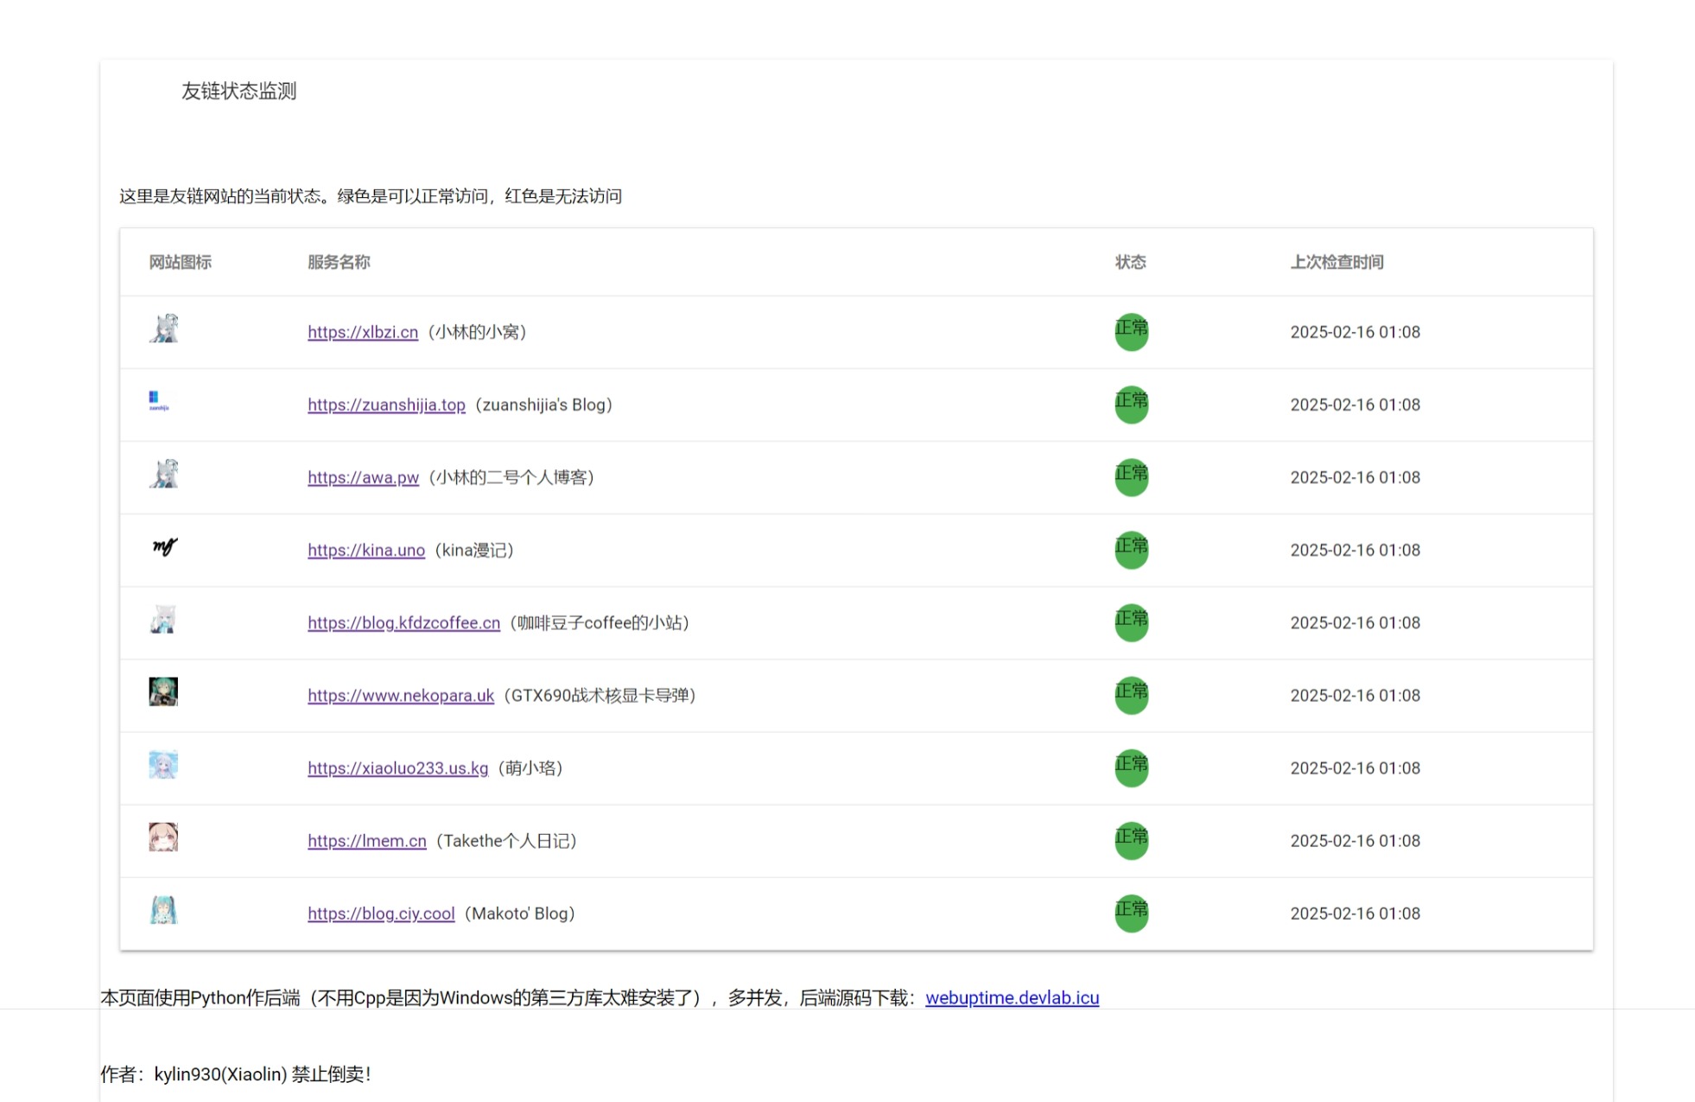The image size is (1695, 1102).
Task: Open the https://zuanshijia.top link
Action: [386, 404]
